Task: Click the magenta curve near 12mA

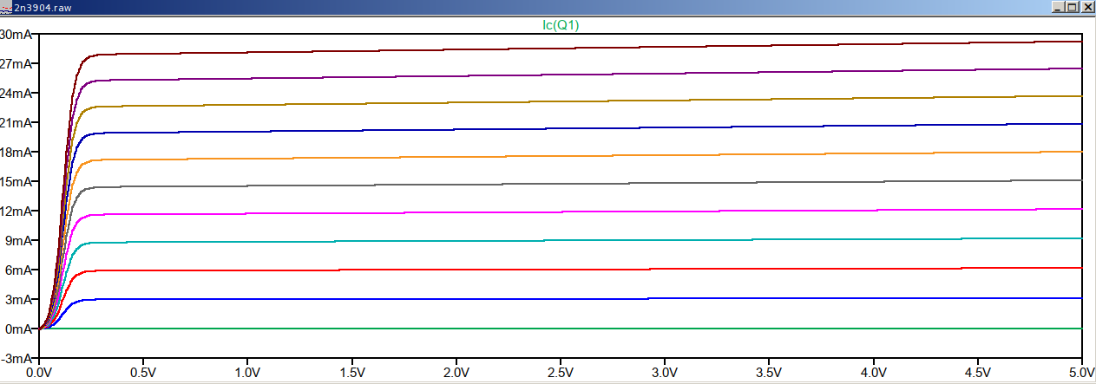Action: [x=560, y=212]
